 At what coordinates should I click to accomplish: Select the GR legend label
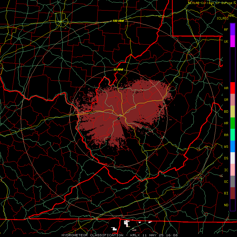(226, 100)
